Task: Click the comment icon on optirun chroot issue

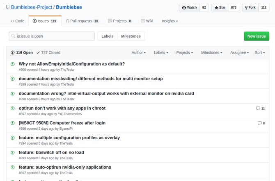Action: (258, 109)
